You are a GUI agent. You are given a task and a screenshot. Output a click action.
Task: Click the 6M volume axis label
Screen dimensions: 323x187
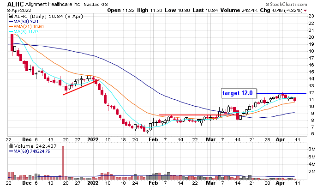coord(312,157)
